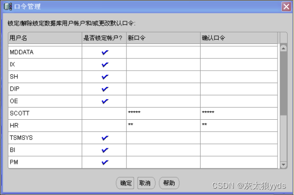Click new password cell for SH
This screenshot has width=294, height=195.
coord(163,77)
